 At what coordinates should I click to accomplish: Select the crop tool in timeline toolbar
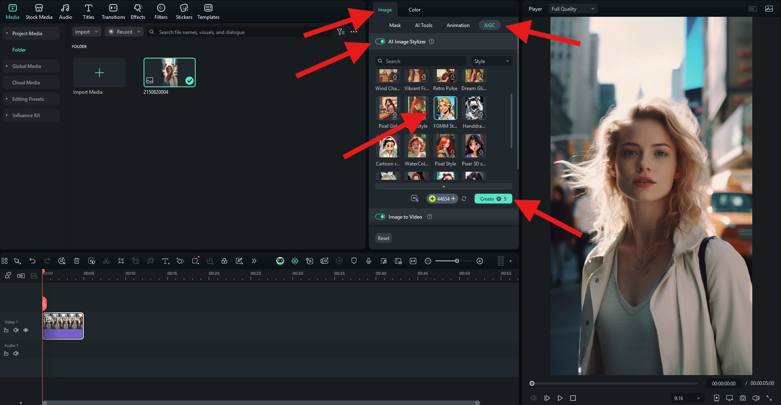click(121, 261)
